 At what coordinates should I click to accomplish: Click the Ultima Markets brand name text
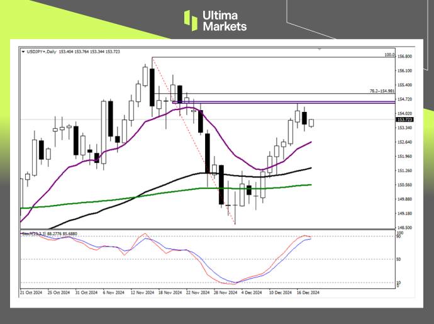point(224,20)
